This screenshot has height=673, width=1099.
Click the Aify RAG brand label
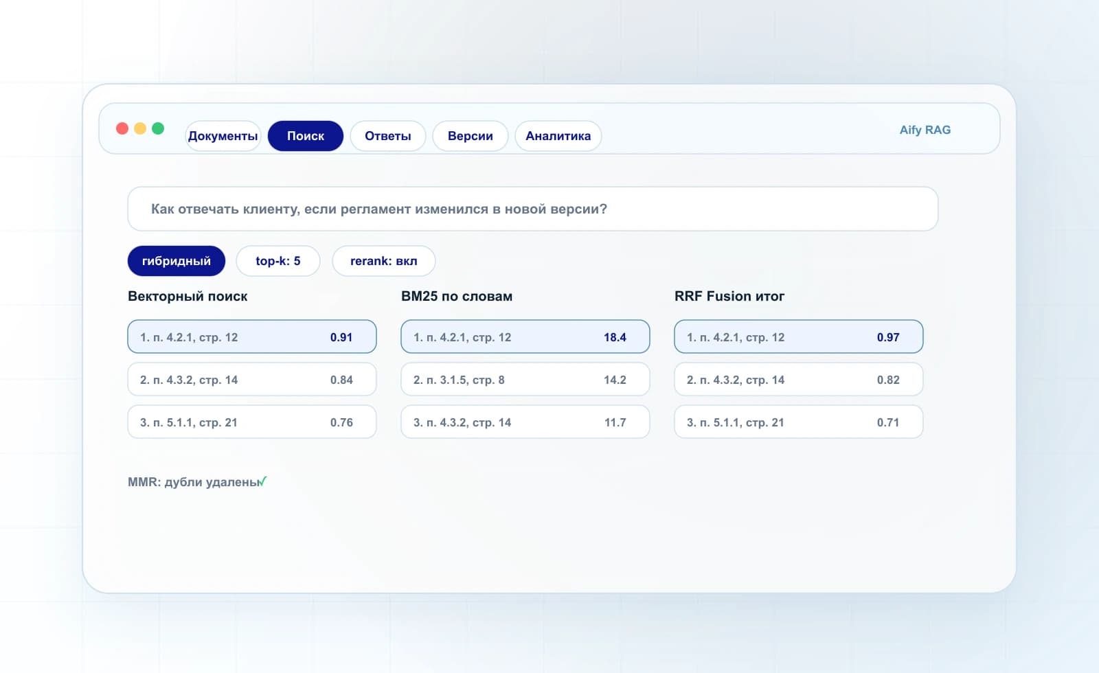tap(925, 130)
